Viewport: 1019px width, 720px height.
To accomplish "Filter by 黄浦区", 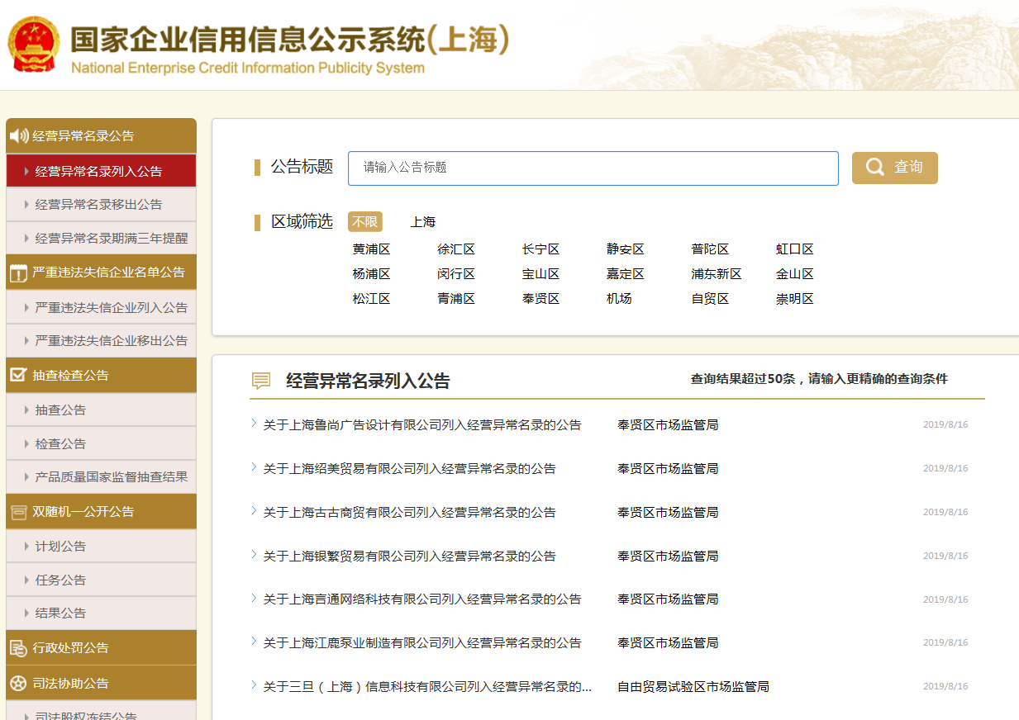I will click(x=371, y=249).
